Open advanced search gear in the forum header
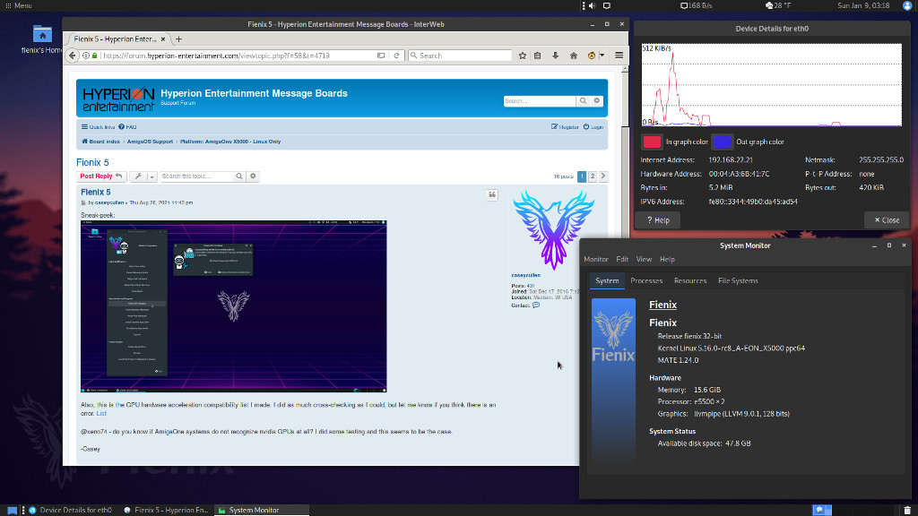918x516 pixels. (596, 100)
